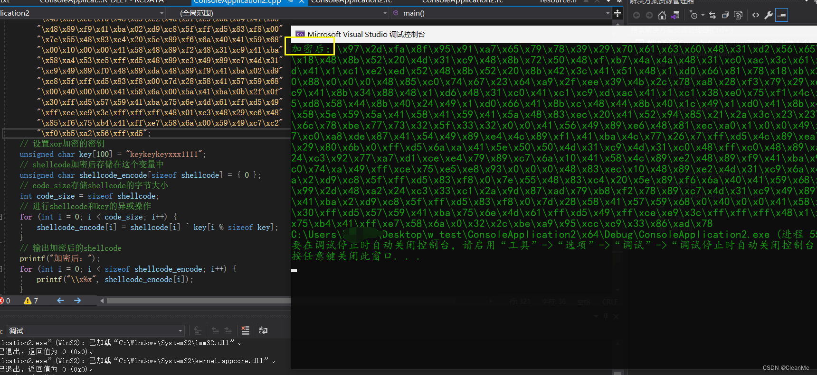817x375 pixels.
Task: Navigate forward with the blue right arrow
Action: tap(77, 301)
